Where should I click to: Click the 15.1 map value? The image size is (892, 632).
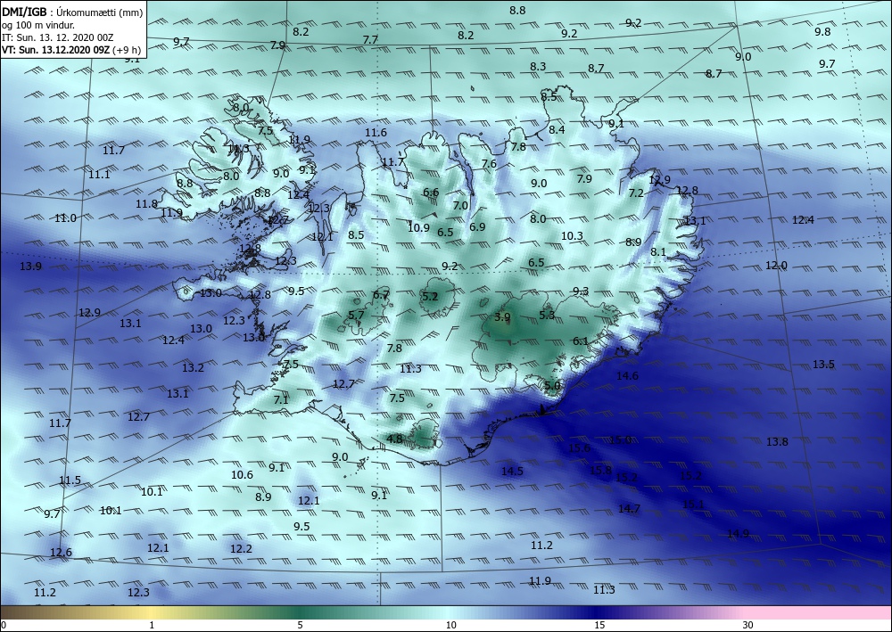693,505
